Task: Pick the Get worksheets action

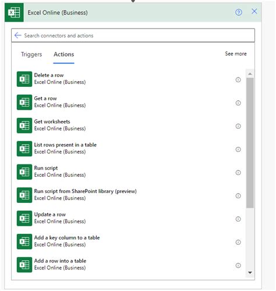Action: pos(129,125)
